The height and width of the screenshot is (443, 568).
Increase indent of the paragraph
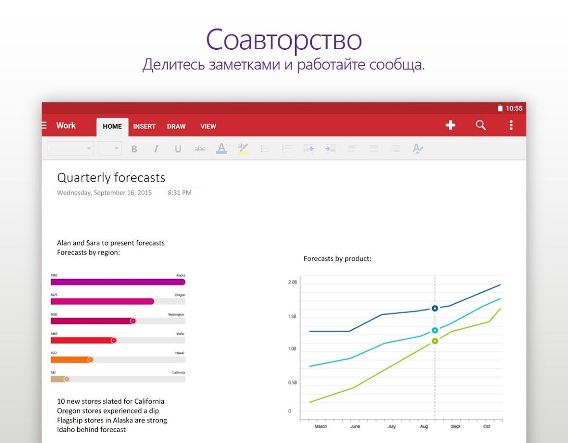pyautogui.click(x=330, y=148)
